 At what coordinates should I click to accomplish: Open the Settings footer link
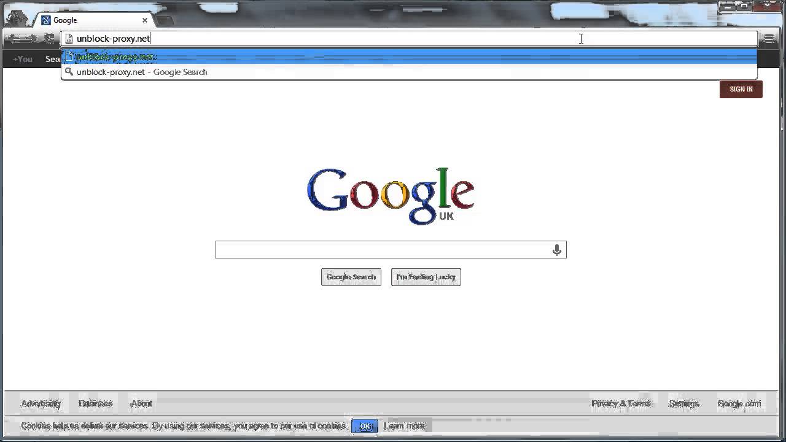(684, 403)
